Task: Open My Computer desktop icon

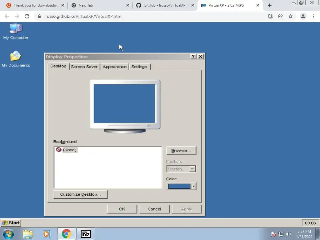Action: (x=16, y=32)
